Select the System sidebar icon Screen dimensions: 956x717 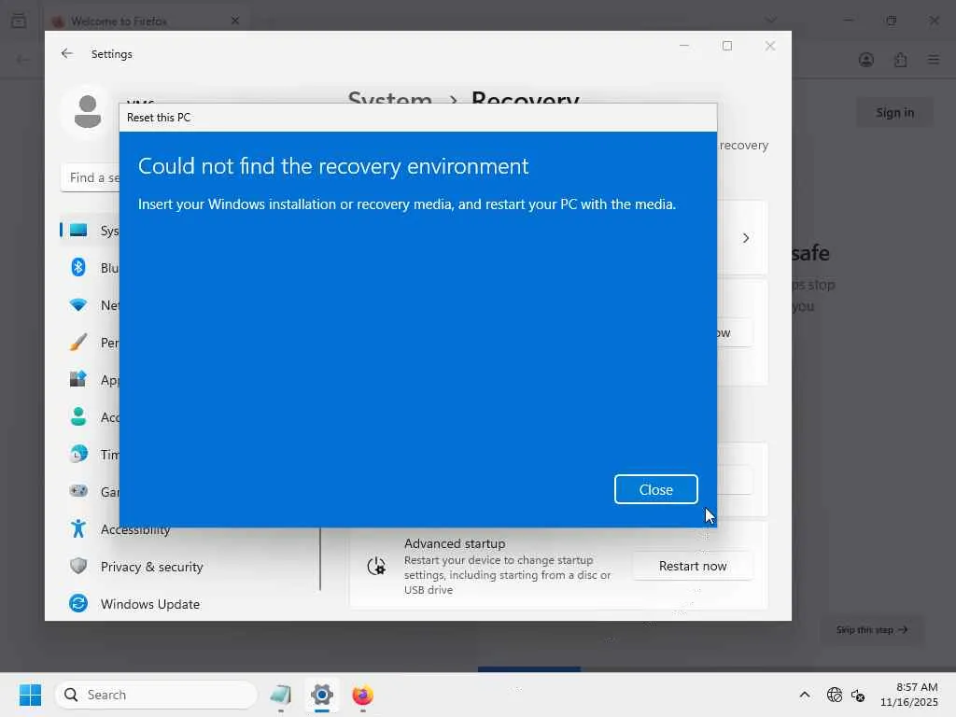pos(78,231)
